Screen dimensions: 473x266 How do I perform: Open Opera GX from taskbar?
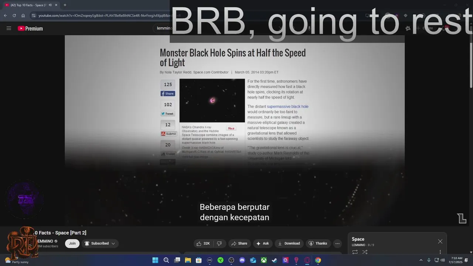point(307,260)
